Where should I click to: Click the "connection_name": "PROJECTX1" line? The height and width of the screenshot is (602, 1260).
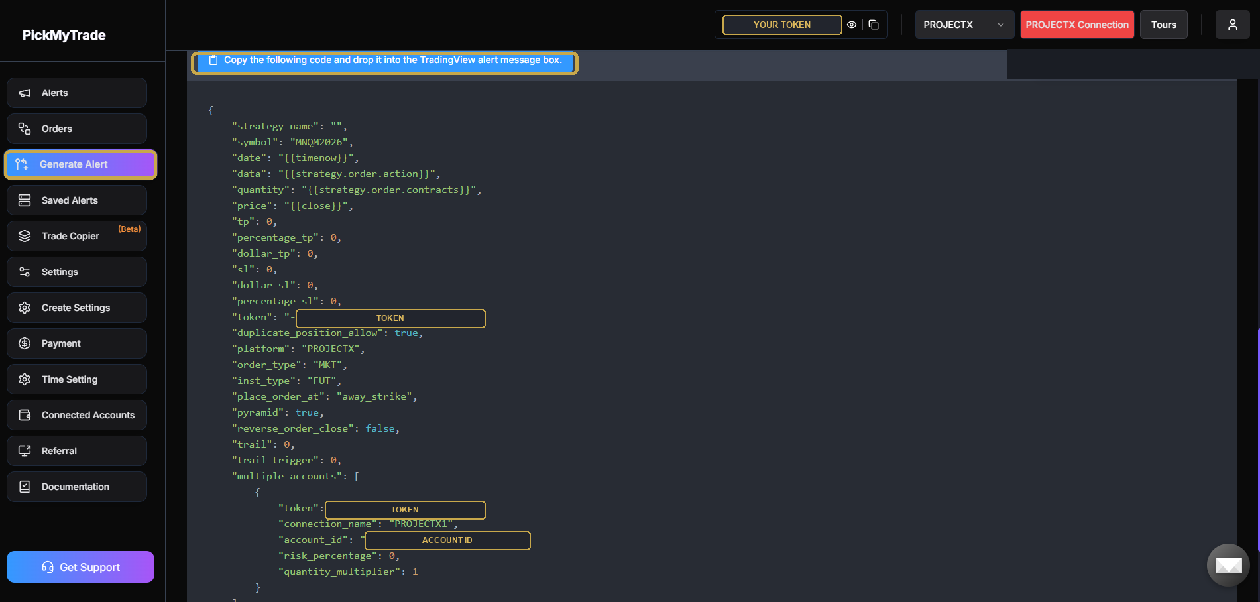tap(368, 524)
